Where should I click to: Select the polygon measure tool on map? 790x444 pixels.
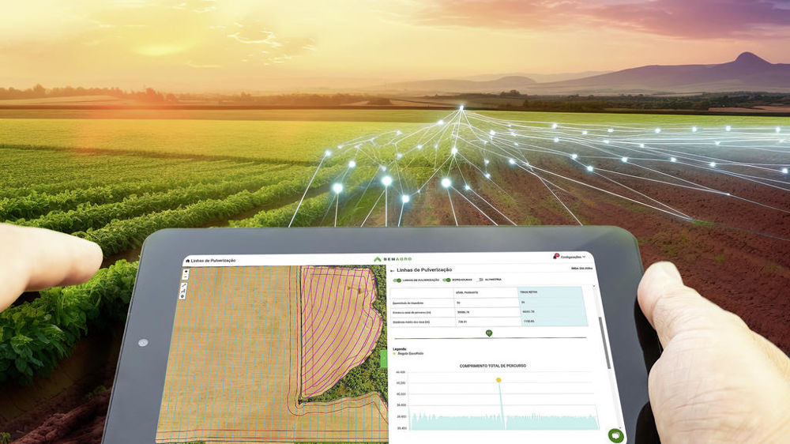[x=184, y=290]
